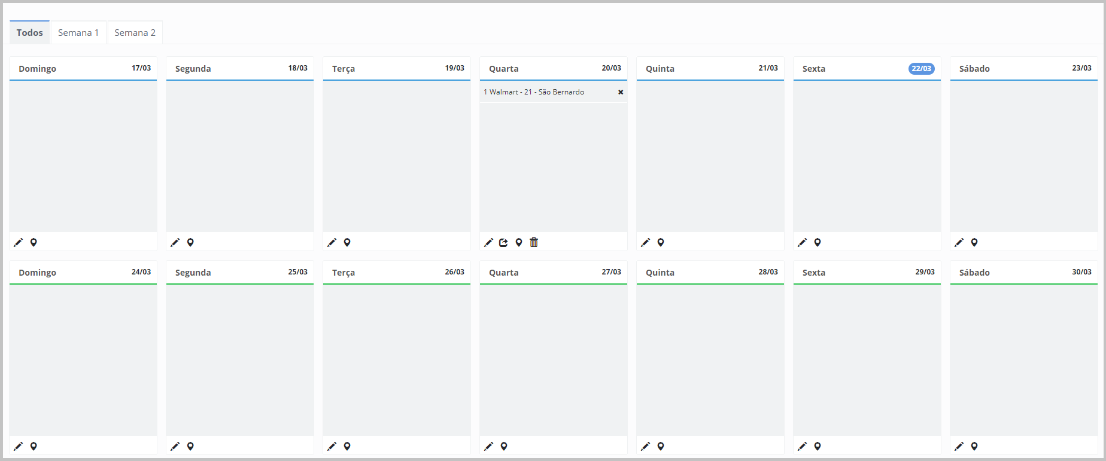Viewport: 1106px width, 461px height.
Task: Click the map pin icon under Segunda 18/03
Action: pyautogui.click(x=190, y=242)
